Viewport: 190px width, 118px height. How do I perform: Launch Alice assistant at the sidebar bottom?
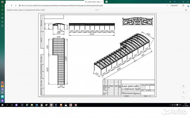pyautogui.click(x=2, y=101)
